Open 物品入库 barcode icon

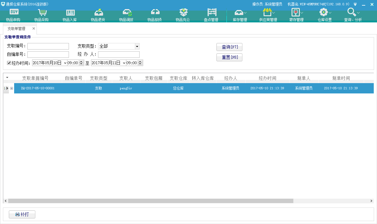pos(70,15)
